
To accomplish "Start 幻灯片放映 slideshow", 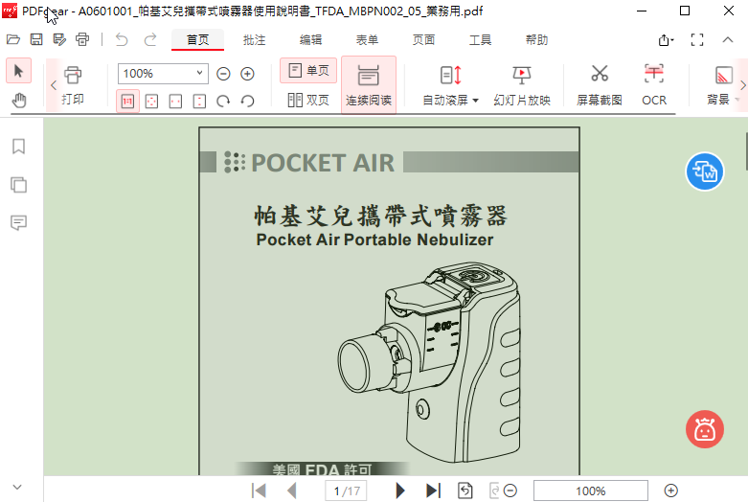I will [x=522, y=86].
